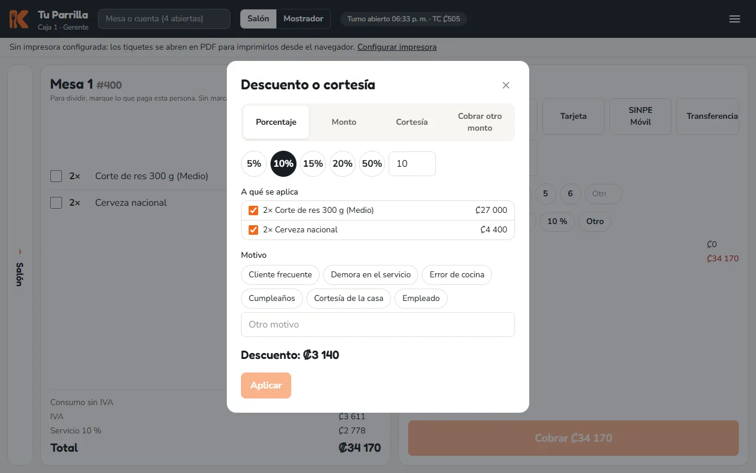756x473 pixels.
Task: Choose Error de cocina reason
Action: click(457, 275)
